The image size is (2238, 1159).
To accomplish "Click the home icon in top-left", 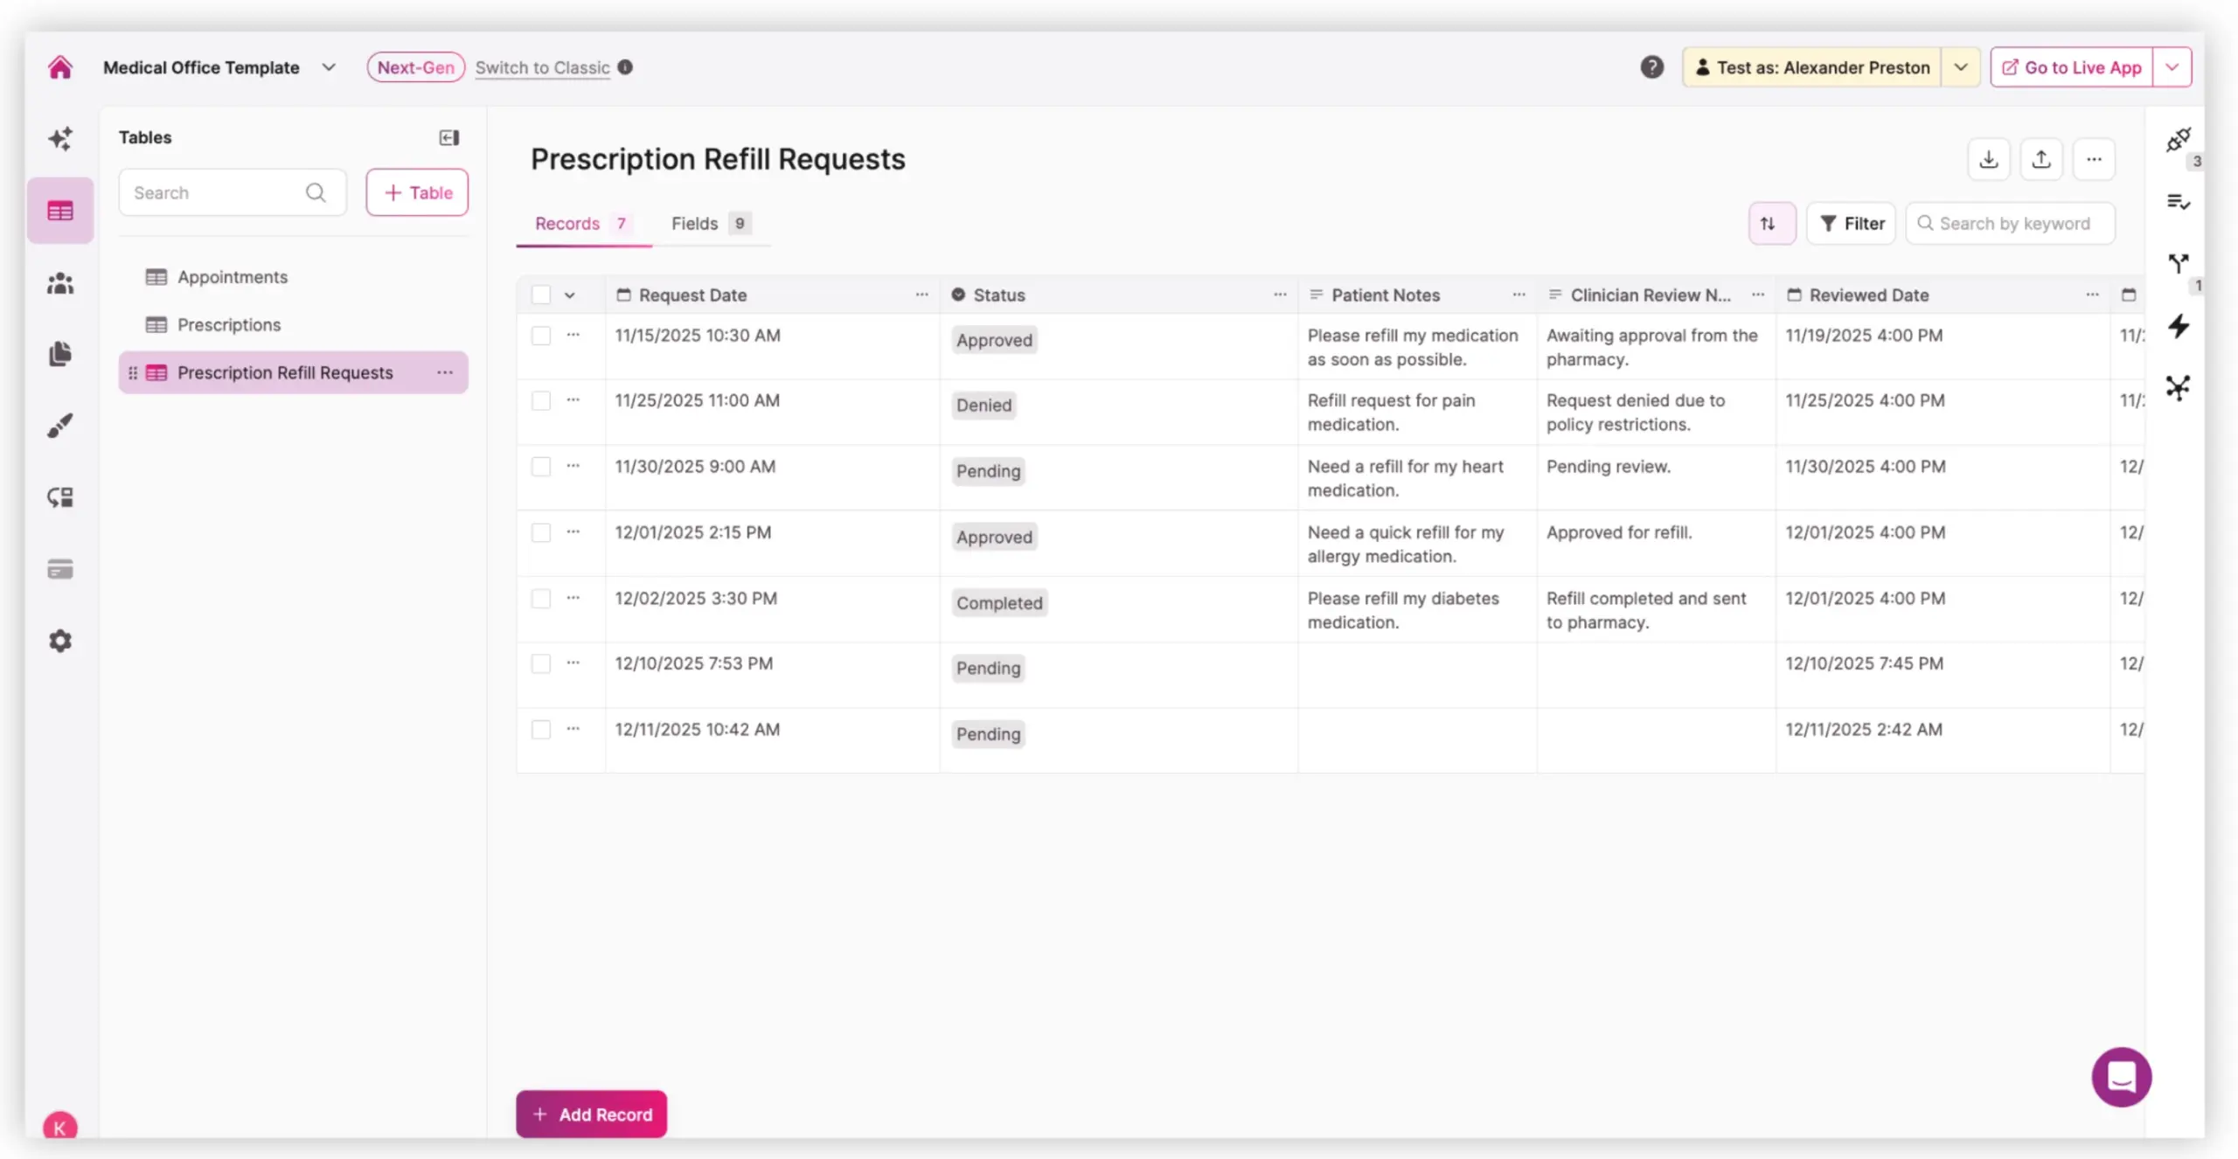I will (x=59, y=67).
